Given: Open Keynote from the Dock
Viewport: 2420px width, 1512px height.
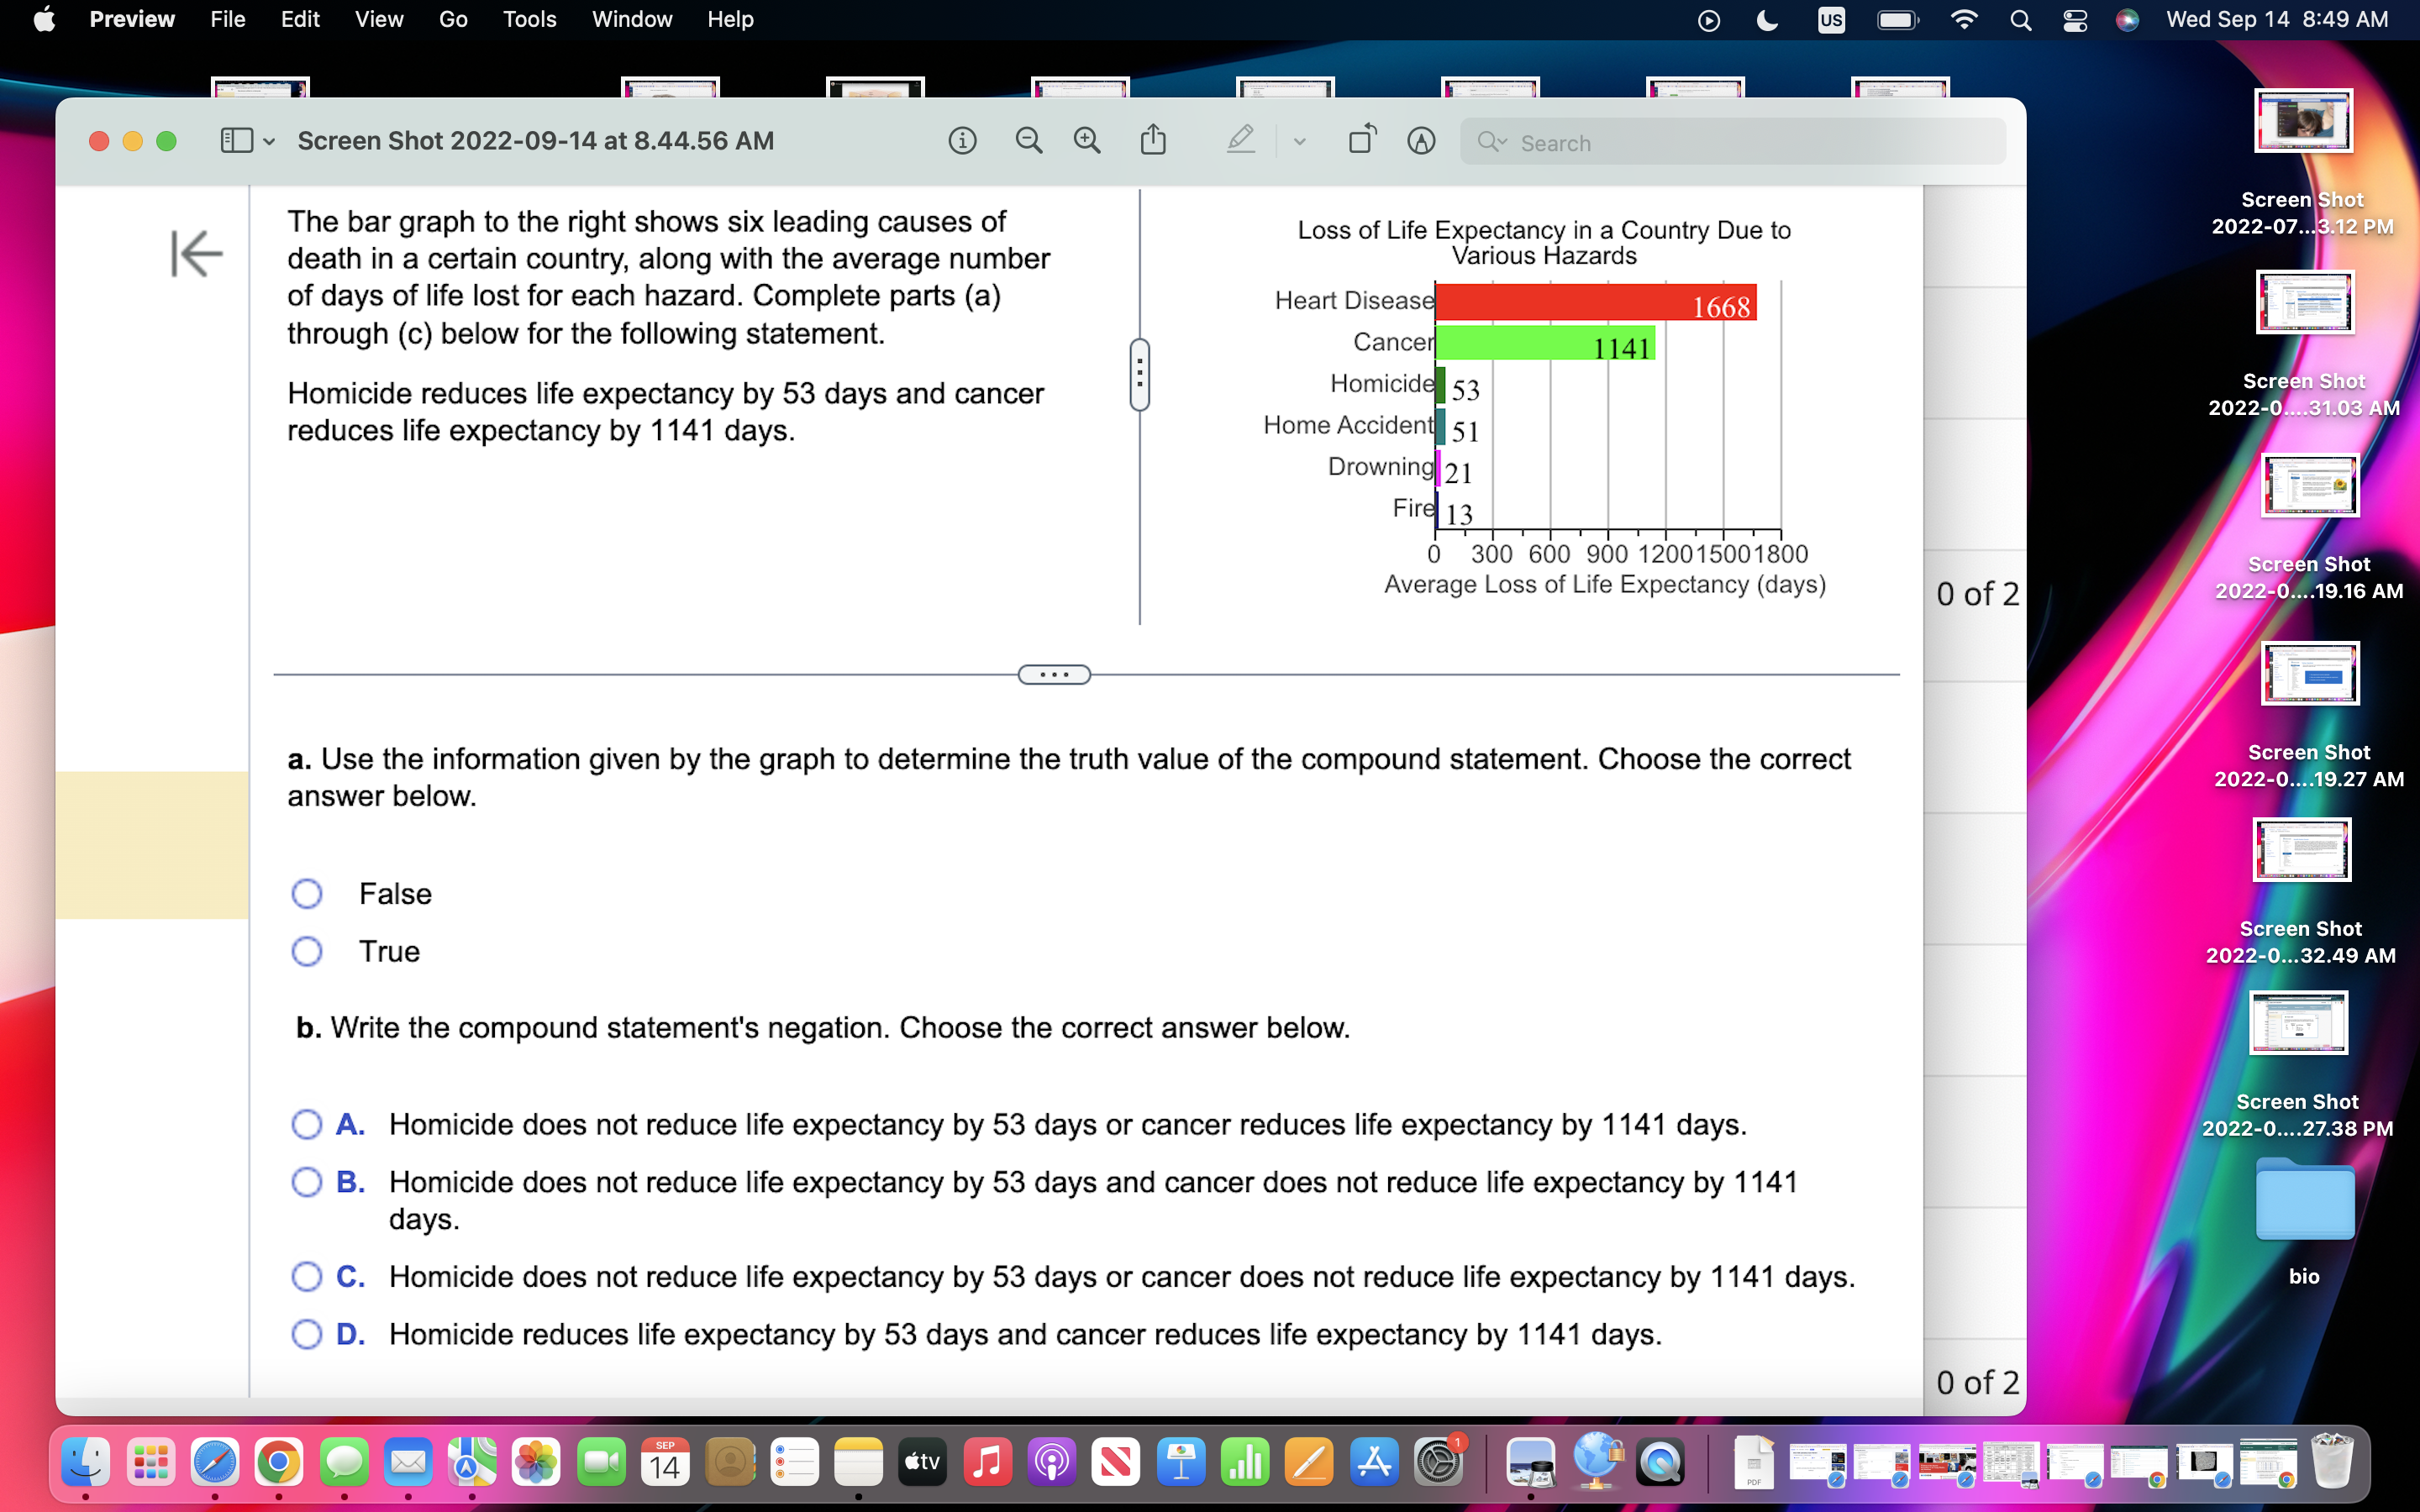Looking at the screenshot, I should pyautogui.click(x=1181, y=1461).
